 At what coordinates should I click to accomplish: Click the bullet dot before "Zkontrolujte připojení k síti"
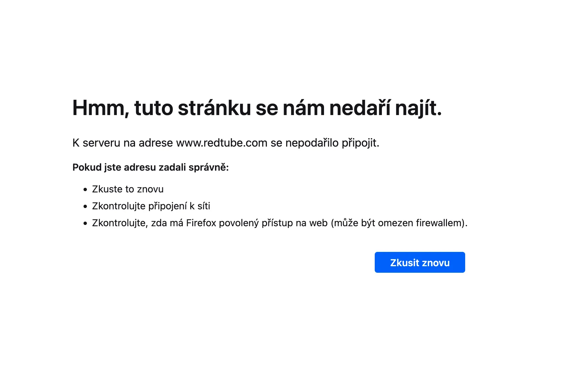(x=85, y=206)
